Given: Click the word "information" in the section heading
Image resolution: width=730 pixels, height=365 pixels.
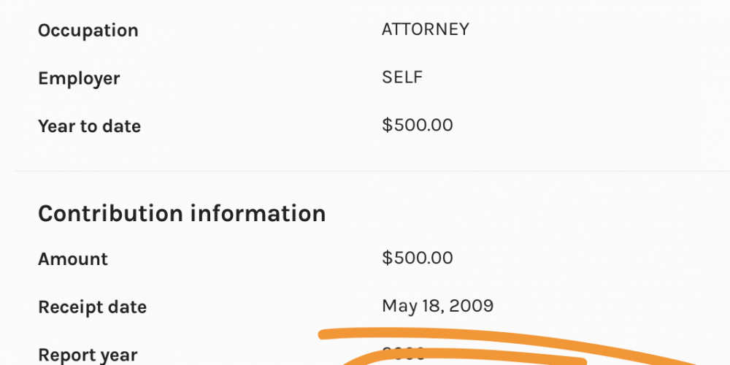Looking at the screenshot, I should tap(258, 214).
